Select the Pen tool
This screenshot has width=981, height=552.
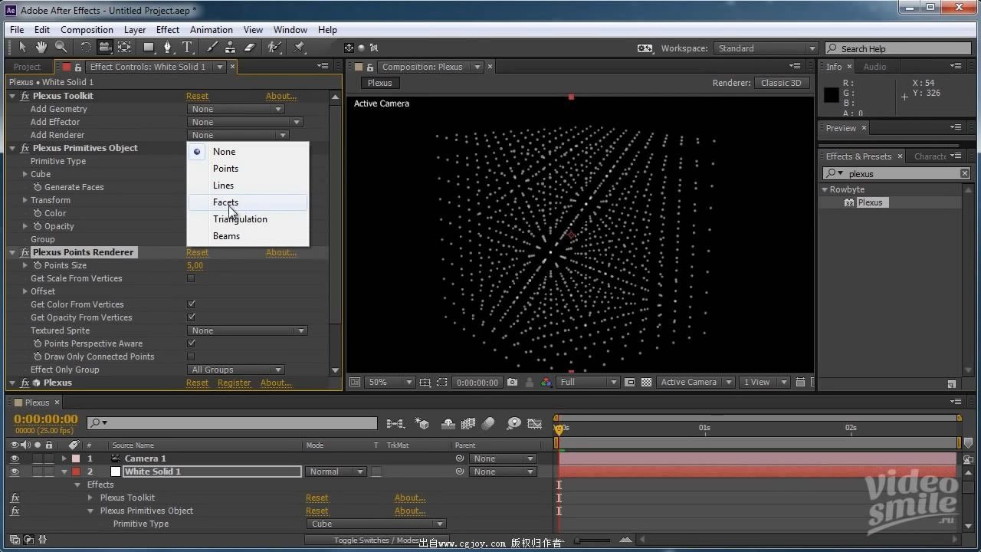coord(168,48)
